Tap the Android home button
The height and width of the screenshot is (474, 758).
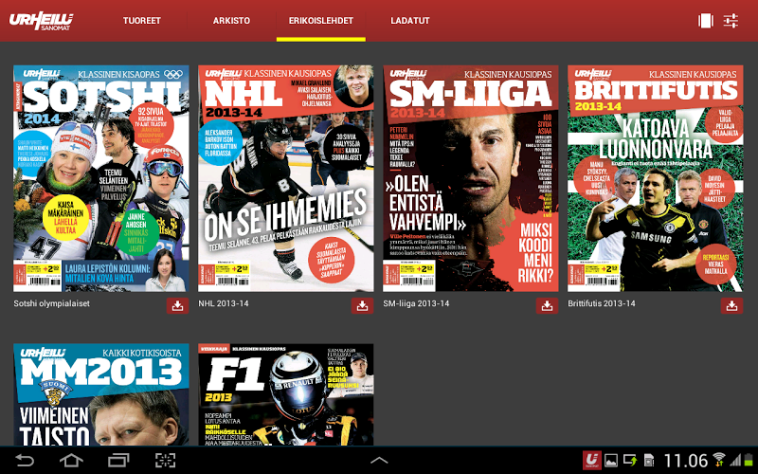pyautogui.click(x=71, y=460)
